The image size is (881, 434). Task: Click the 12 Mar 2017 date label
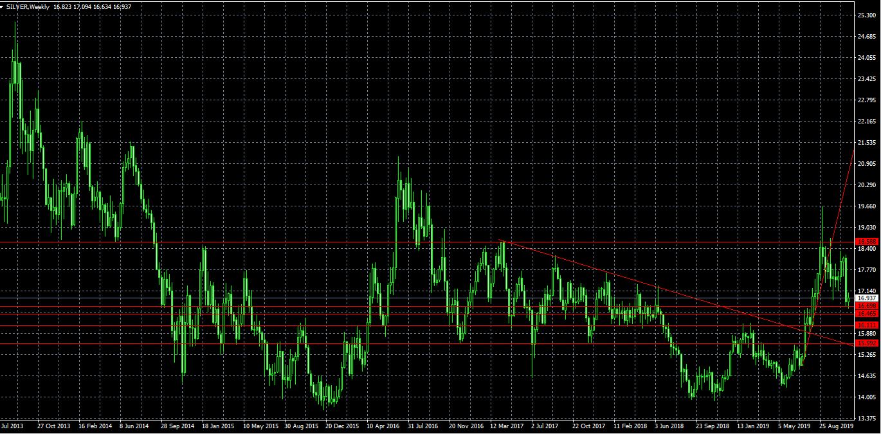[x=506, y=426]
